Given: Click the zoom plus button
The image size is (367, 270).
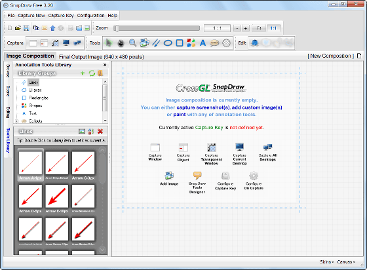Looking at the screenshot, I should tap(245, 28).
